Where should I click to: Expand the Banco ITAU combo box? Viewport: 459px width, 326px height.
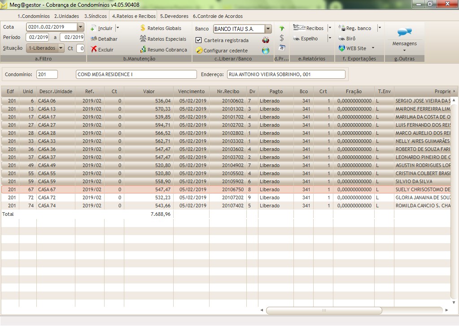point(268,29)
